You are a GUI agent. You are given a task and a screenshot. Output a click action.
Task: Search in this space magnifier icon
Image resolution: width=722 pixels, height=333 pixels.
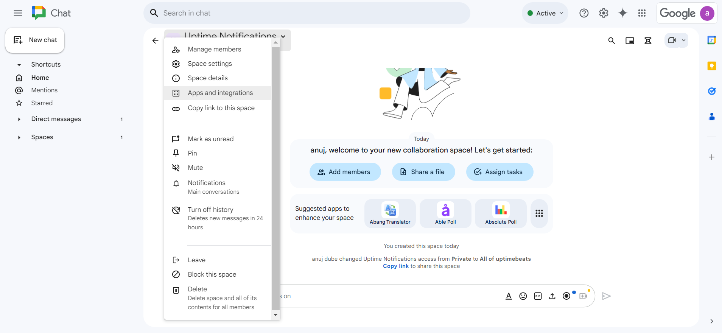point(612,40)
